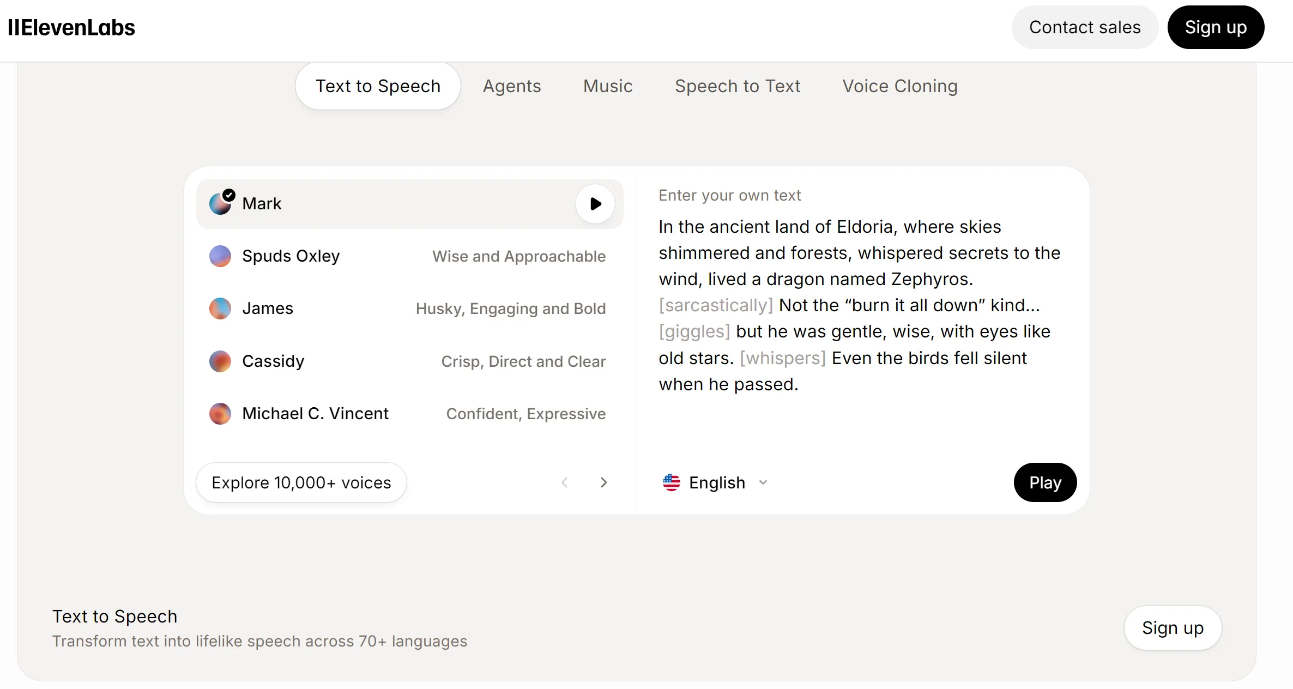Click Spuds Oxley's voice avatar

(220, 256)
